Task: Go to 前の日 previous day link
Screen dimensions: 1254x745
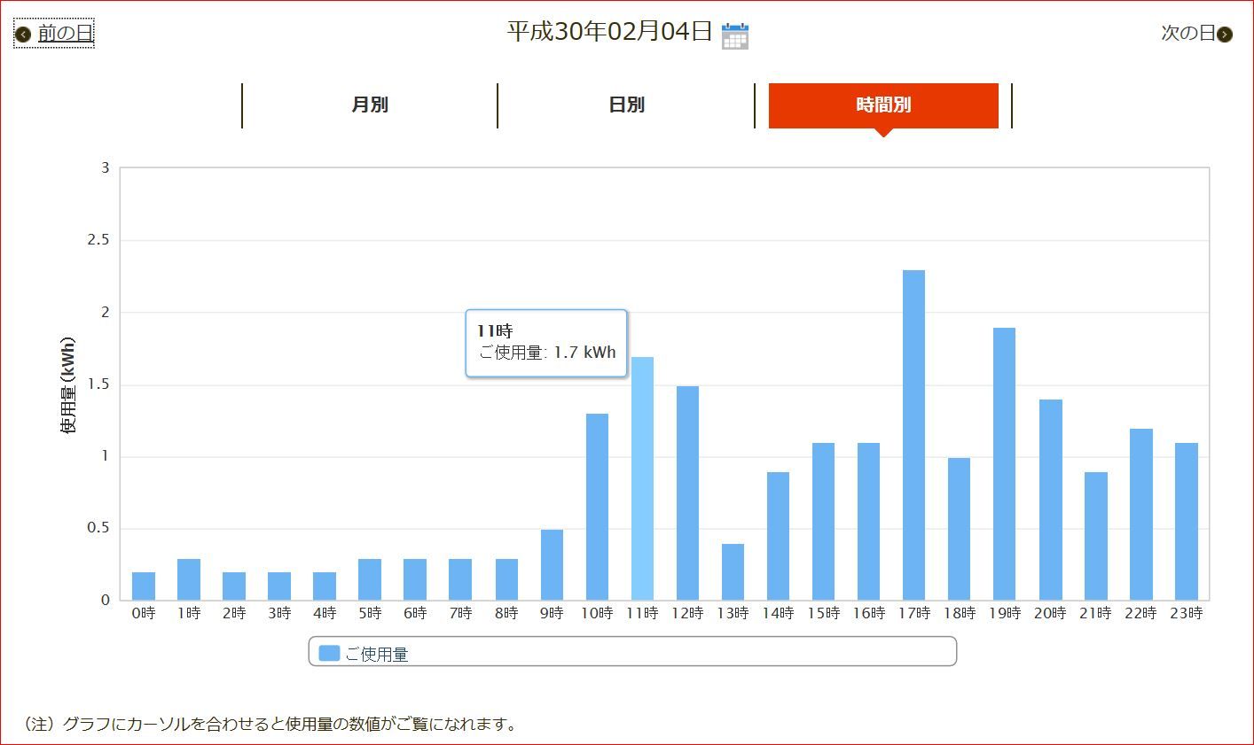Action: (x=65, y=34)
